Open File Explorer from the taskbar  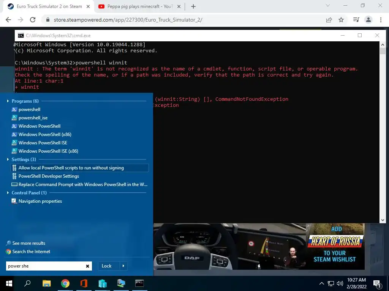46,283
